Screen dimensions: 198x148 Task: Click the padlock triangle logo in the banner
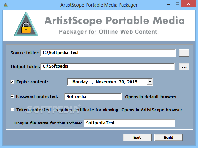26,24
